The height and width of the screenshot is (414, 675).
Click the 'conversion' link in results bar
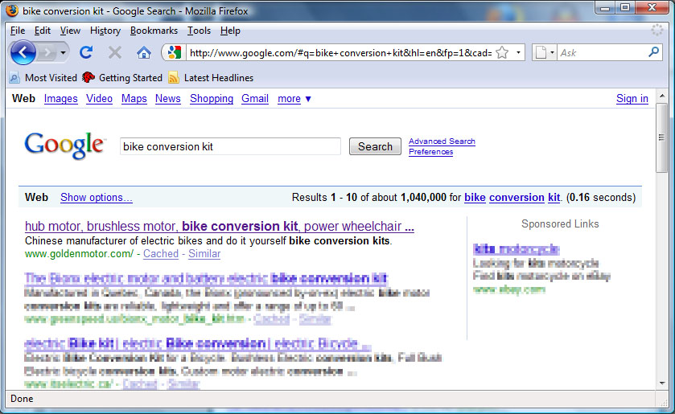[x=517, y=198]
